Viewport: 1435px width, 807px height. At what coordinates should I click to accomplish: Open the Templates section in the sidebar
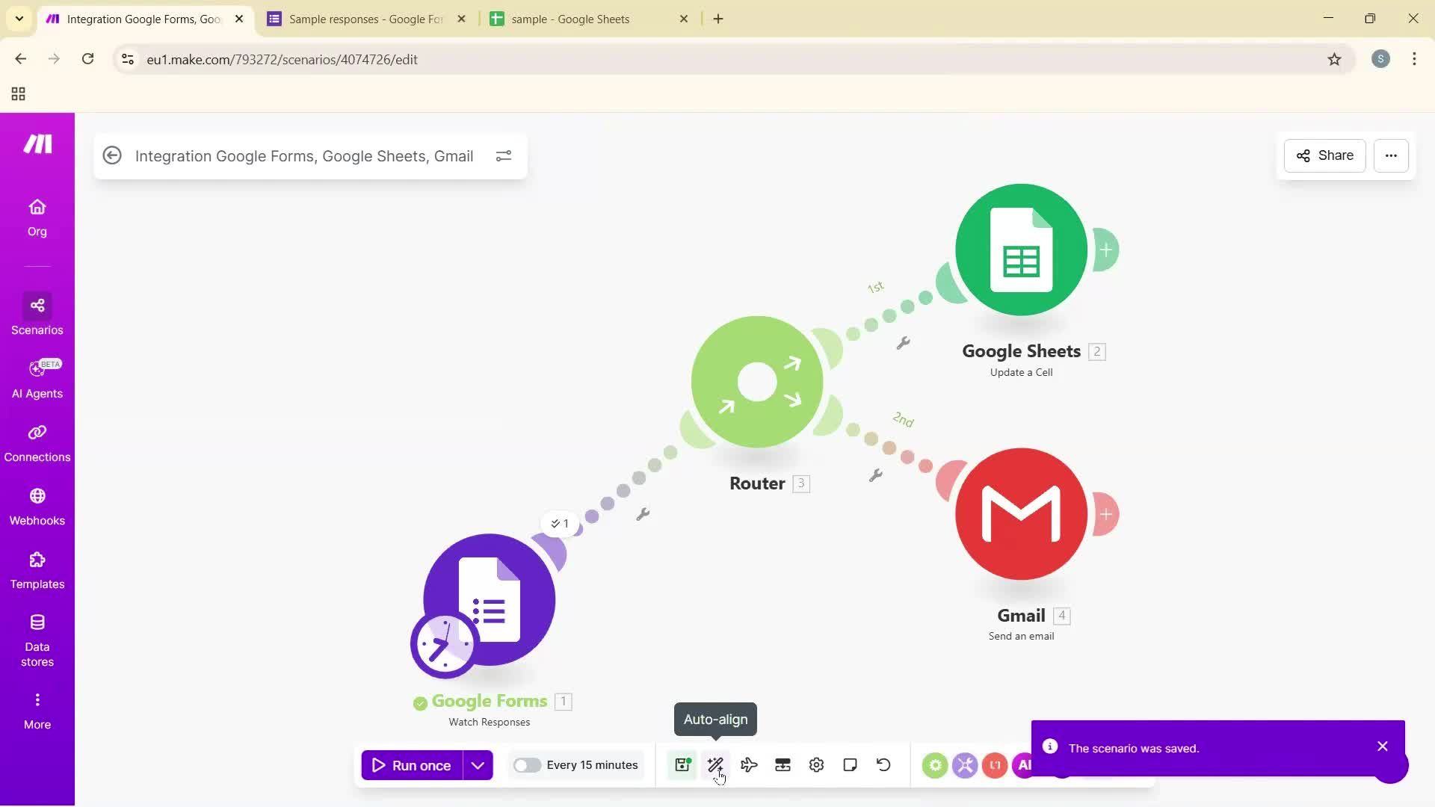pos(37,569)
